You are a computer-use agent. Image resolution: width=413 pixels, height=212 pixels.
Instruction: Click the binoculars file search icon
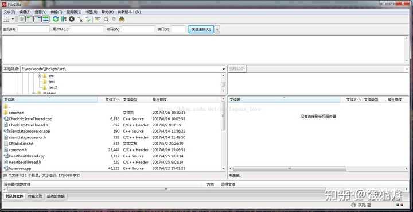pos(122,19)
